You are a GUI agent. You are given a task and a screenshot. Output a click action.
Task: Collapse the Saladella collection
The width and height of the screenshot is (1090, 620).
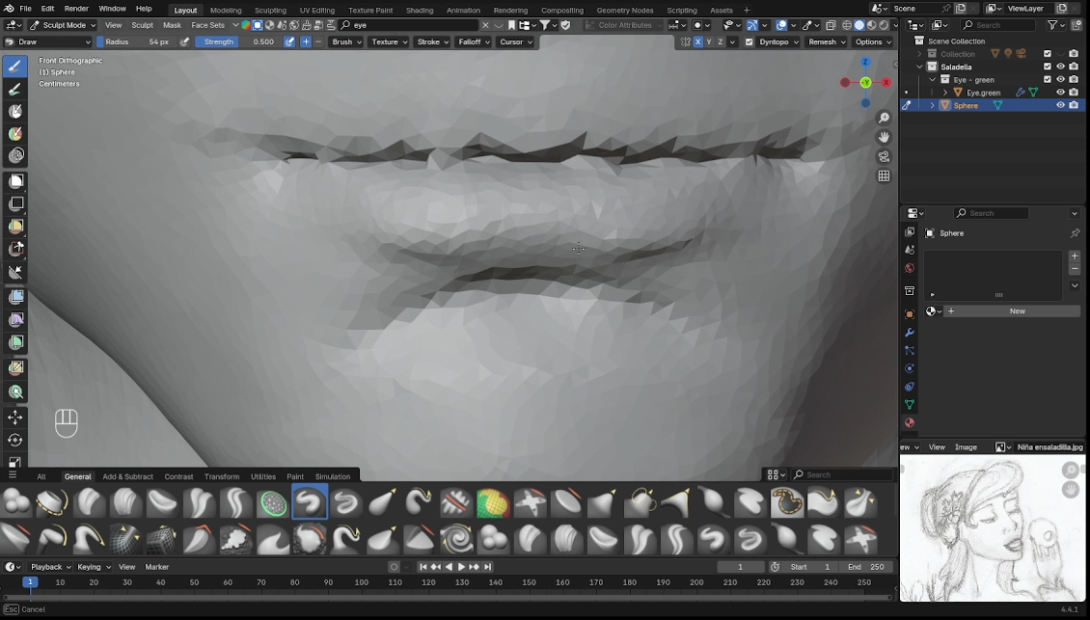click(919, 67)
